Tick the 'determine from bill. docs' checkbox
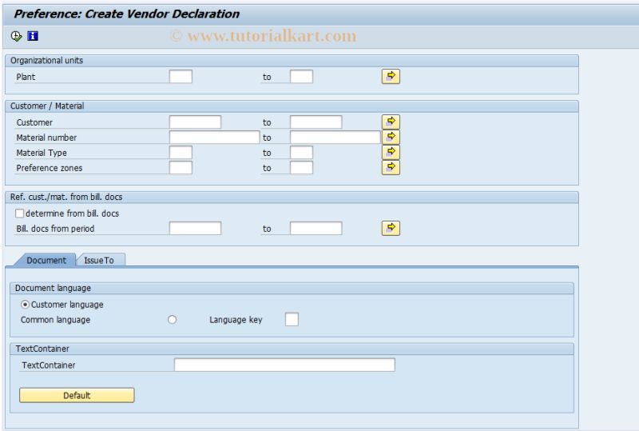The height and width of the screenshot is (431, 639). [19, 214]
